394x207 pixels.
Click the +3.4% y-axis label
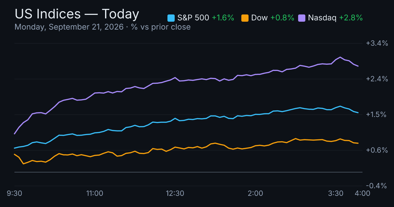point(377,43)
